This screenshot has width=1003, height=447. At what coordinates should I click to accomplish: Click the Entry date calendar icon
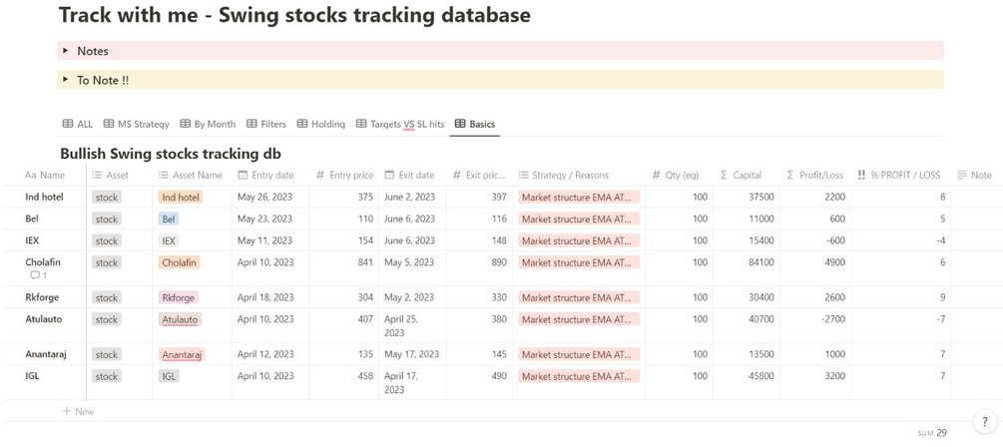tap(244, 176)
